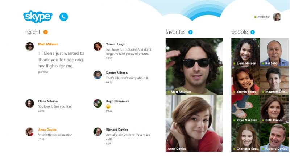Open Yasmin Leigh's recent message

[123, 51]
